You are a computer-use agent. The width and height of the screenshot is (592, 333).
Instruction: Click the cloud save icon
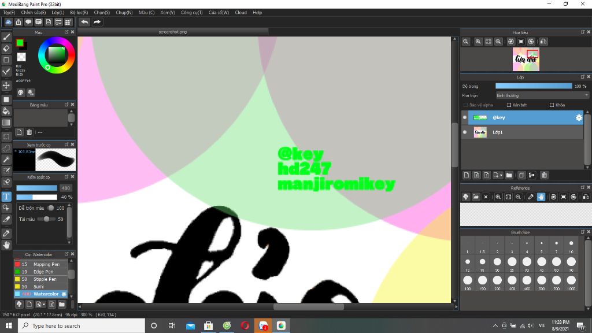tap(8, 22)
